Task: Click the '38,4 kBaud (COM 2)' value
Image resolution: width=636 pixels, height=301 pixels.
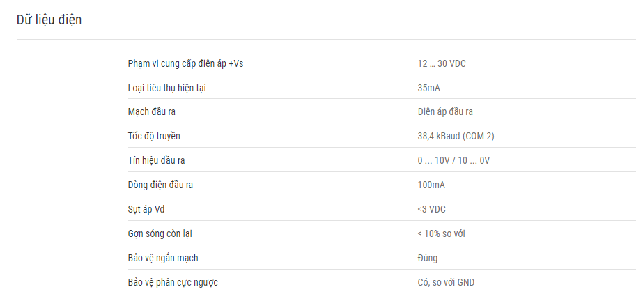Action: coord(456,137)
